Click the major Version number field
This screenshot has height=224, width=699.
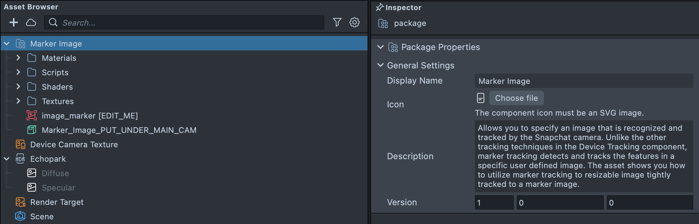tap(494, 203)
